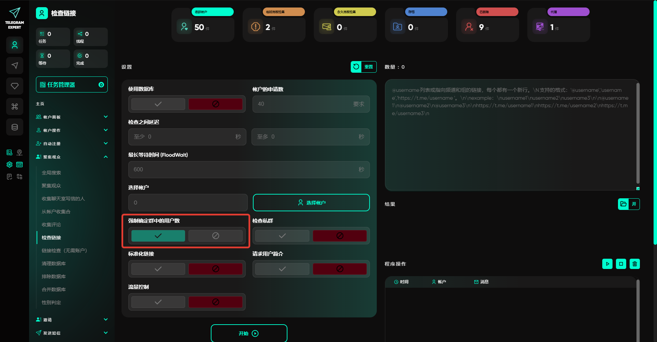Disable 强制确定群中的用户数 option
Viewport: 657px width, 342px height.
click(x=216, y=236)
